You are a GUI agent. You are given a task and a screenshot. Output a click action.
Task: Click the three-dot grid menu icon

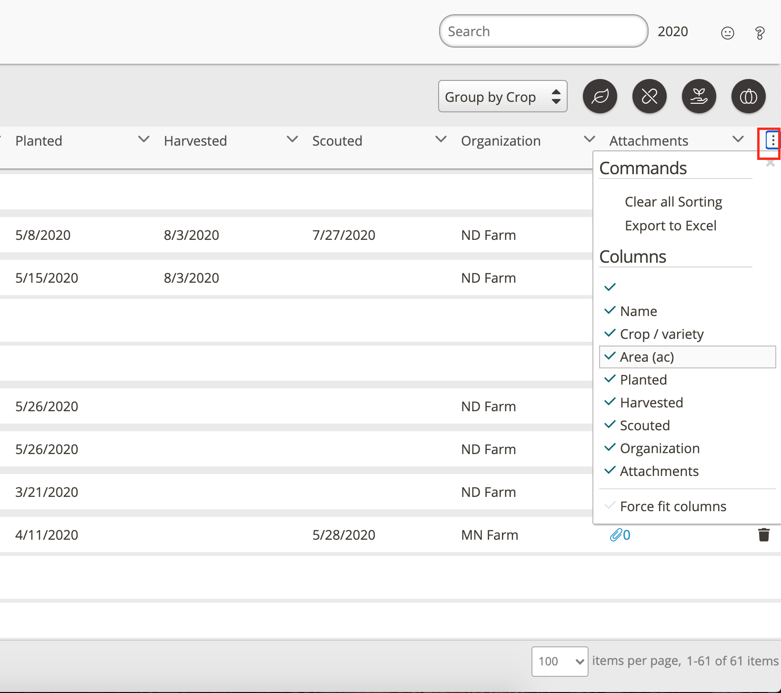(x=772, y=140)
